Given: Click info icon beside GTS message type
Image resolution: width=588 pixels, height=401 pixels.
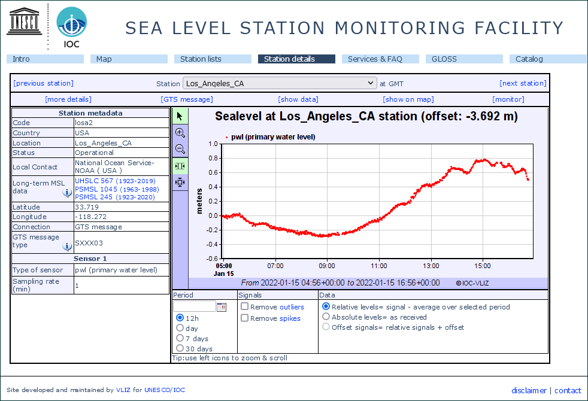Looking at the screenshot, I should [67, 246].
